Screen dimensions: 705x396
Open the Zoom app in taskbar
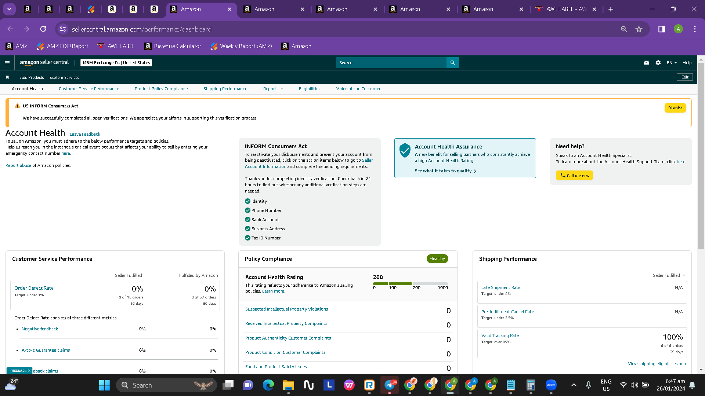pyautogui.click(x=551, y=385)
